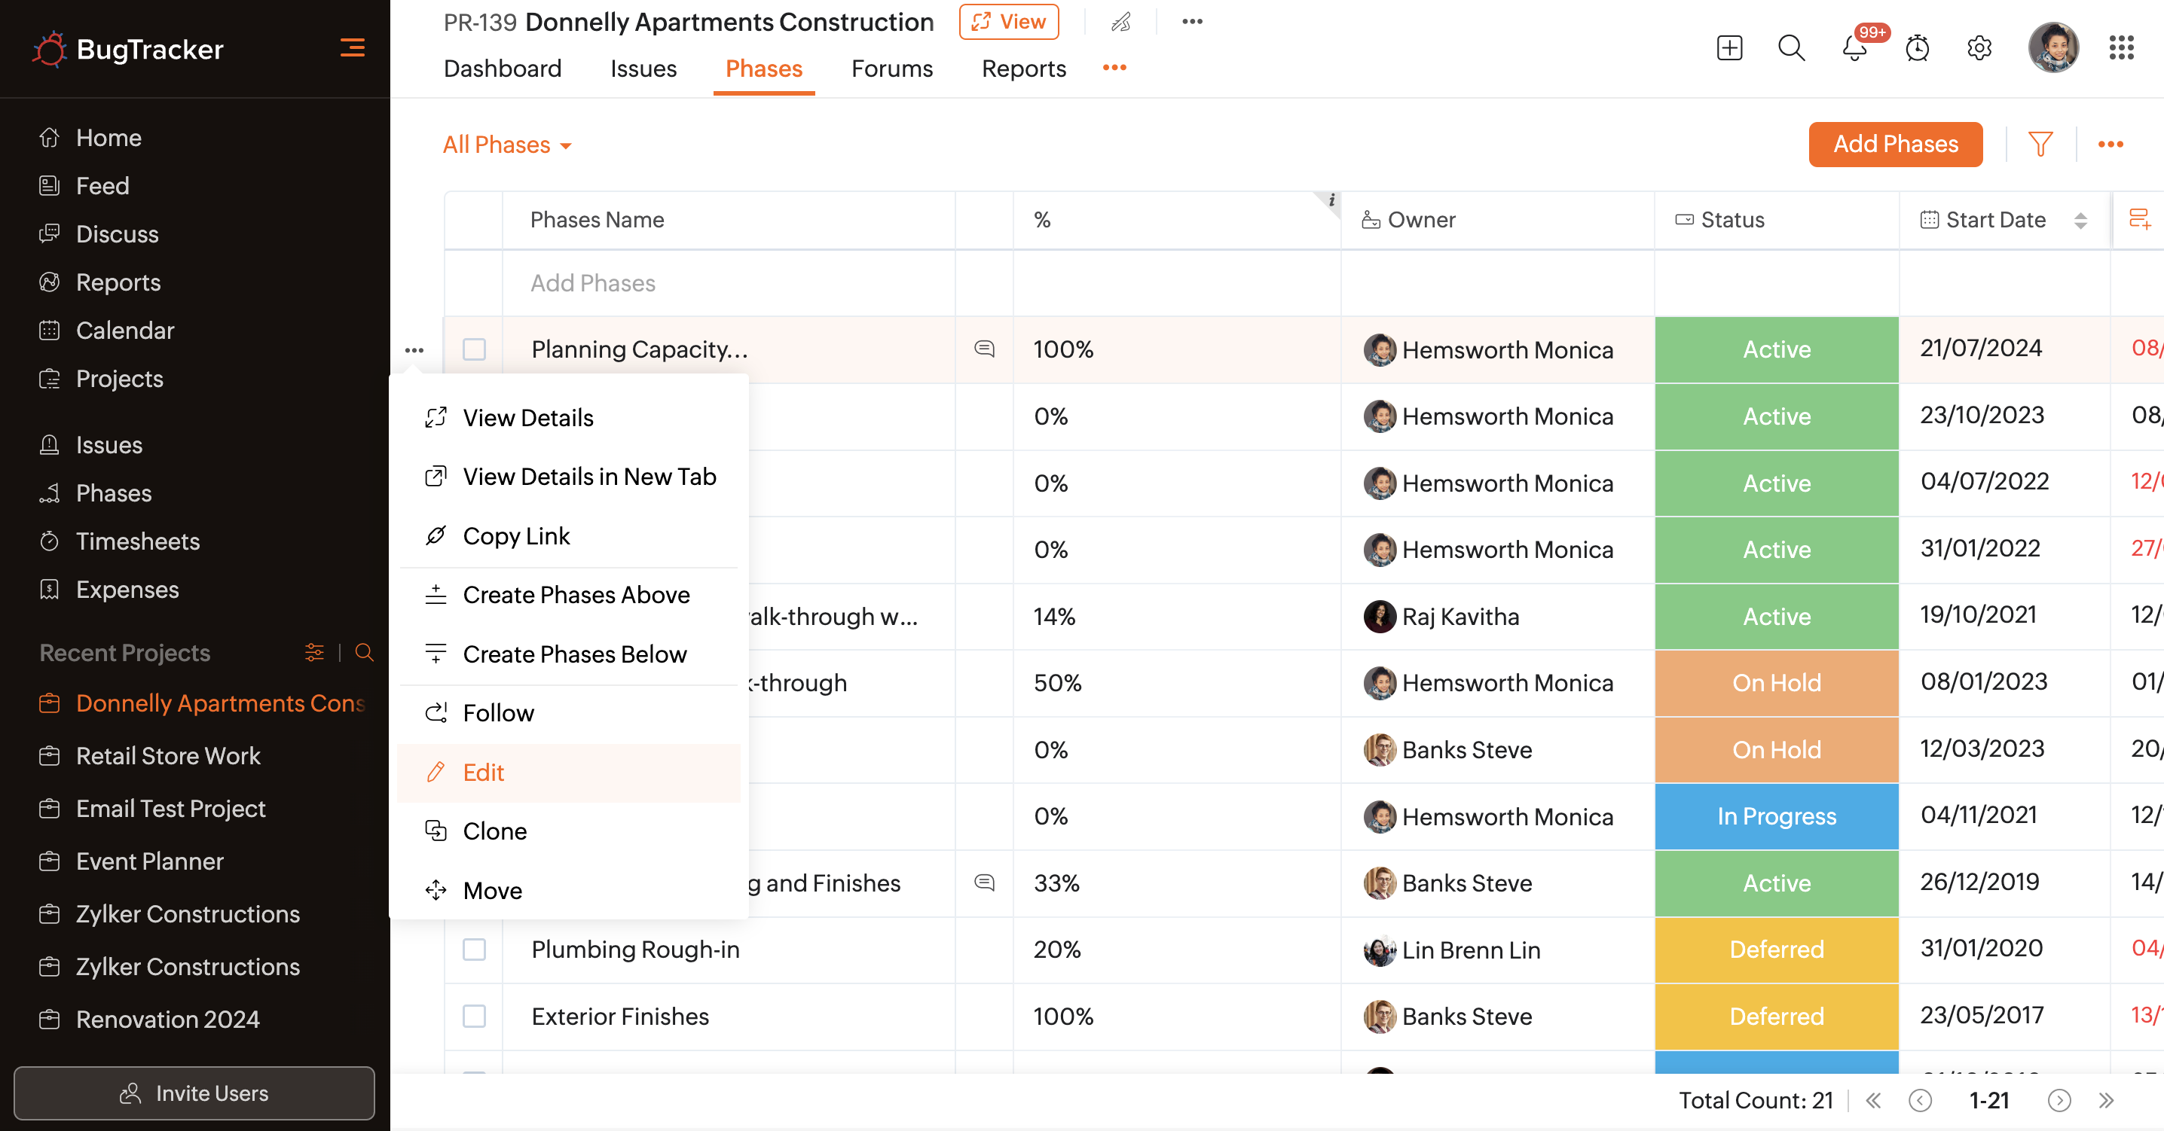Open the apps grid launcher icon

tap(2120, 48)
